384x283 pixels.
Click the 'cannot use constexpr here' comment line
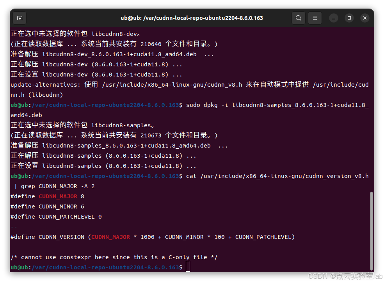click(x=114, y=257)
